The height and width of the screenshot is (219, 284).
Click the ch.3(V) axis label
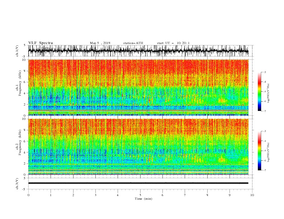17,184
